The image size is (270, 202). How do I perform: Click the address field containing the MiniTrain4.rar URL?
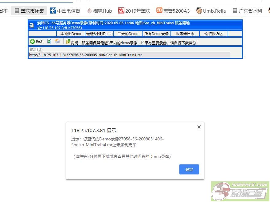click(x=129, y=55)
